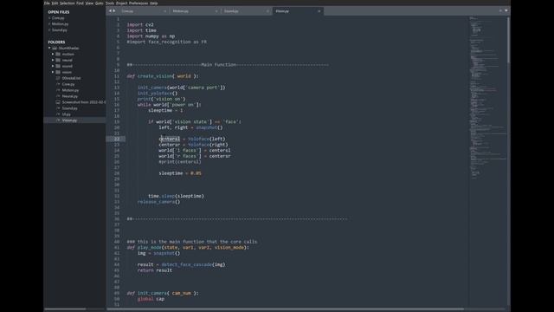Click line number 22 in the gutter

[x=117, y=139]
